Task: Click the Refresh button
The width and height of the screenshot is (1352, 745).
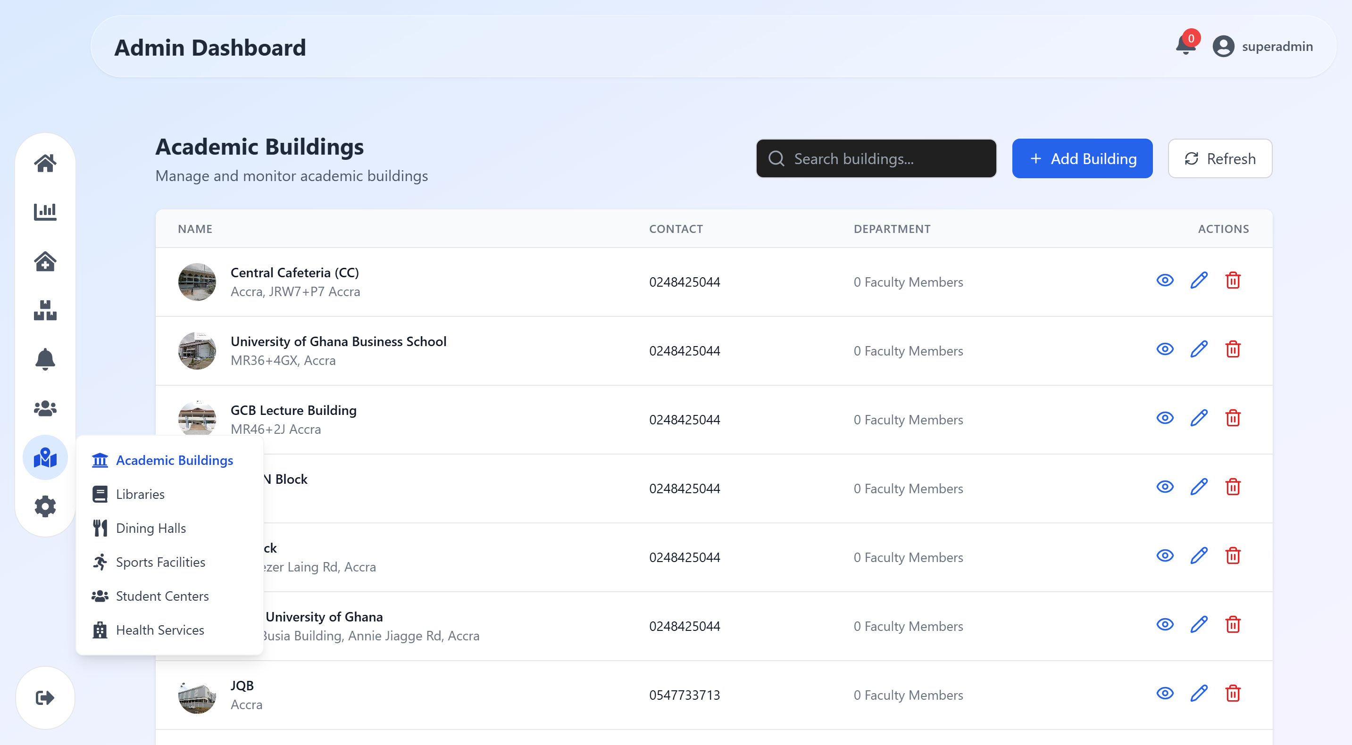Action: click(1220, 158)
